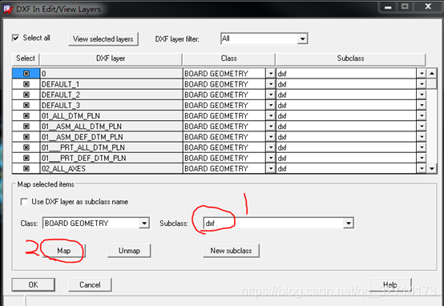This screenshot has width=444, height=306.
Task: Uncheck the select box for DEFAULT_2
Action: 26,95
